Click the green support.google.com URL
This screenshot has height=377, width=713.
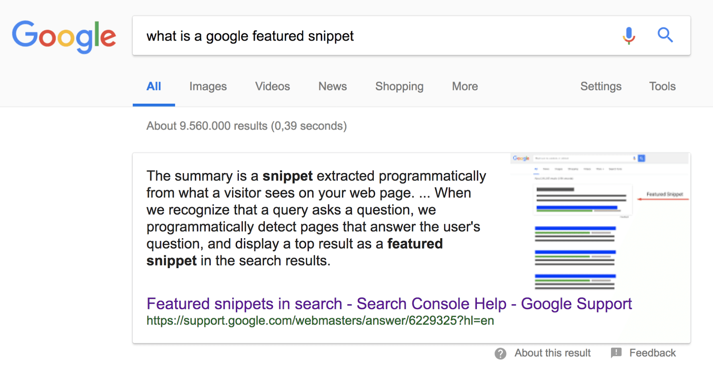coord(320,321)
